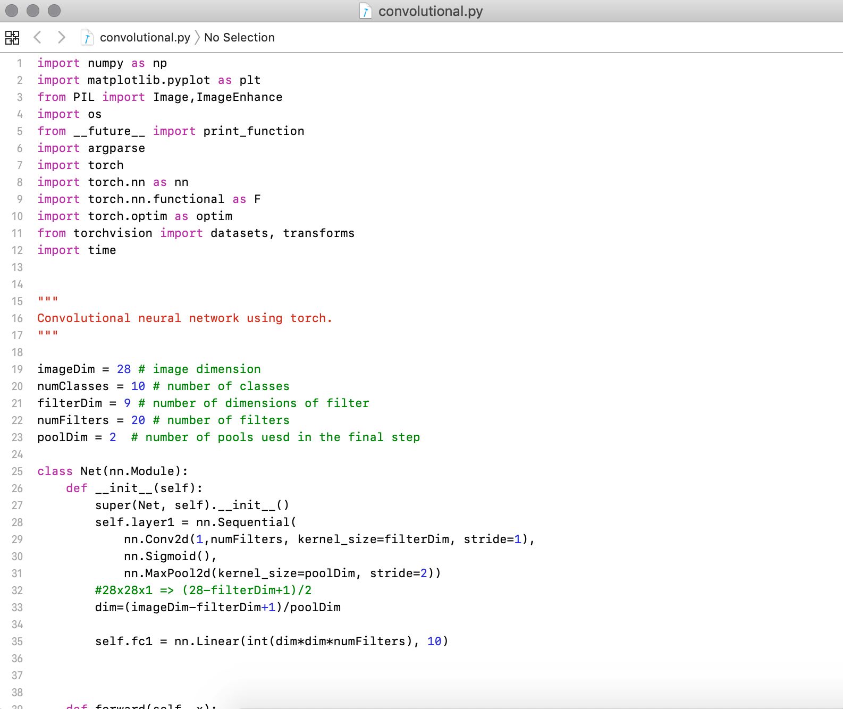Click 'import time' on line 12
The image size is (843, 709).
[x=77, y=250]
